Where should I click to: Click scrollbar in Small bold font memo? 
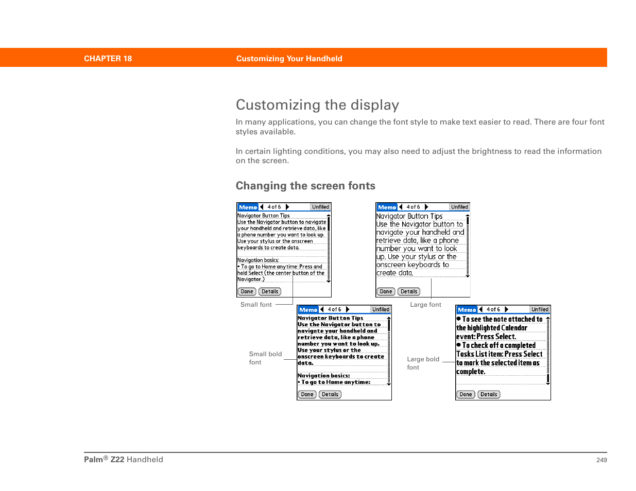tap(389, 351)
